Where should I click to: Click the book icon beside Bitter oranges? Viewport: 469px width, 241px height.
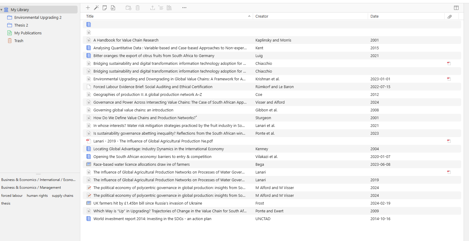pos(88,56)
